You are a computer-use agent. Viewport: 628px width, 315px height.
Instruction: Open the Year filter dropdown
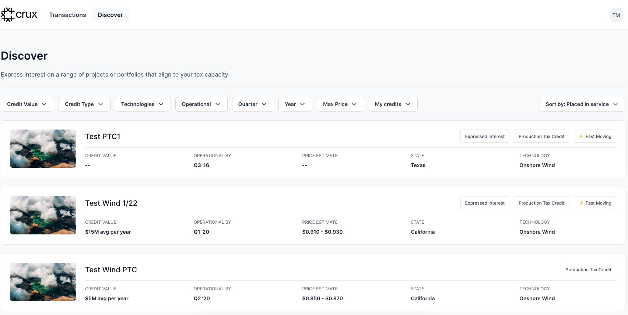click(295, 104)
